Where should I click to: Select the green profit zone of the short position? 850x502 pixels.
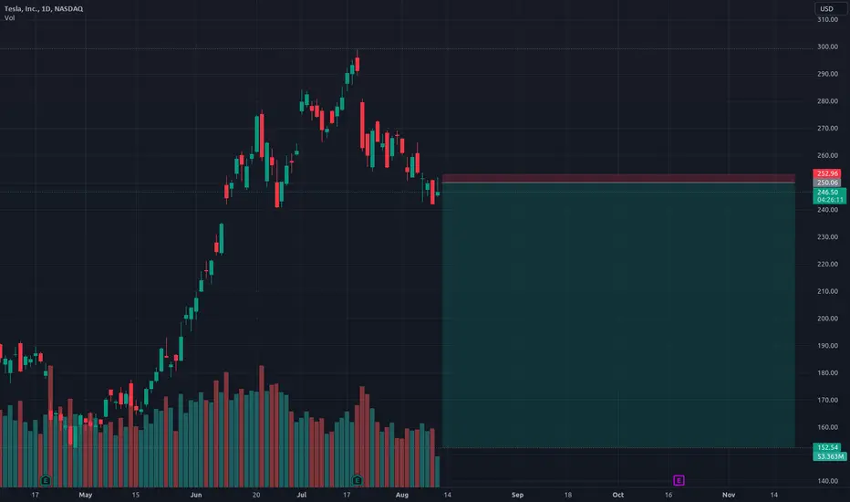tap(618, 315)
